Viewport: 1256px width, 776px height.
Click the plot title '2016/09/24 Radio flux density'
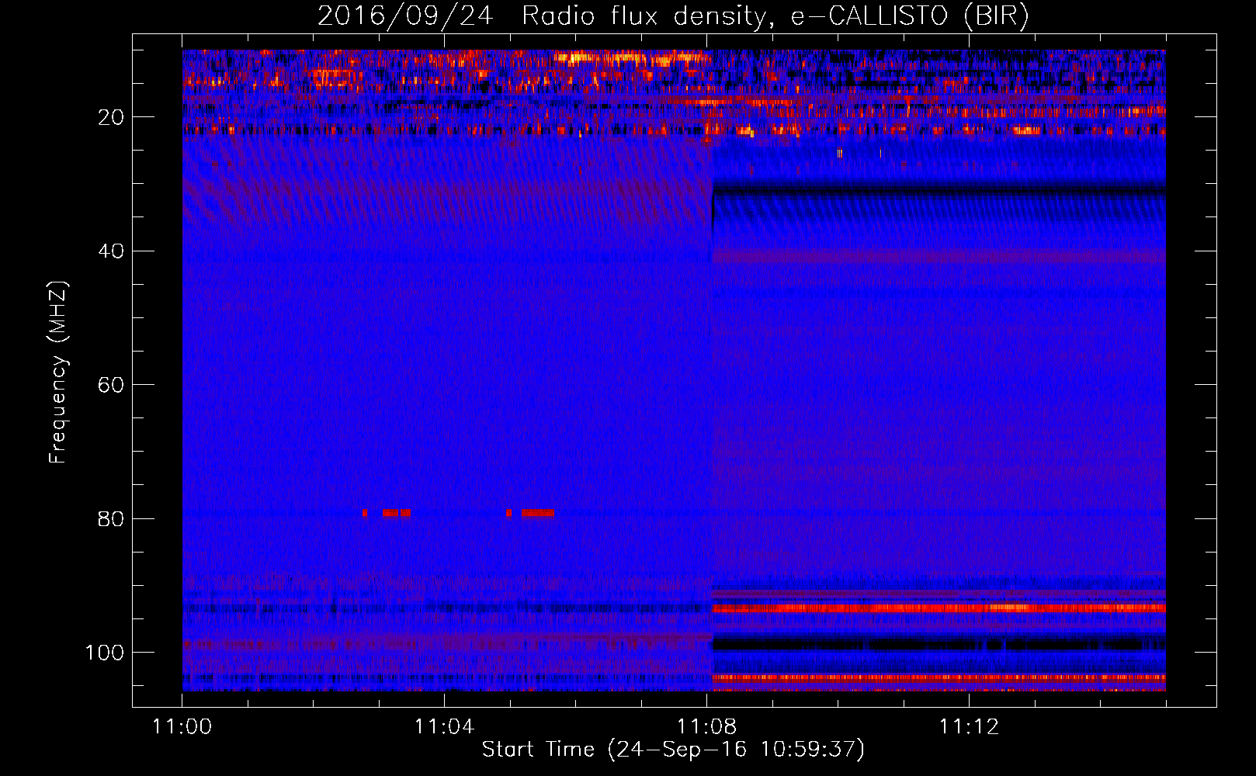pyautogui.click(x=673, y=16)
